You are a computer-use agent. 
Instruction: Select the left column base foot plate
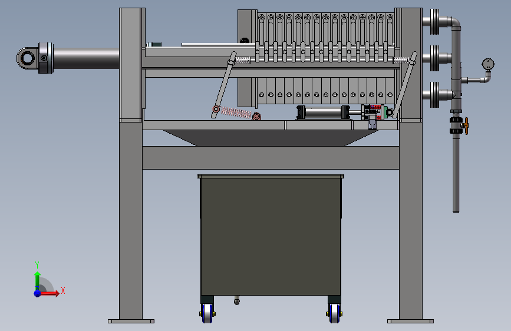pos(131,321)
